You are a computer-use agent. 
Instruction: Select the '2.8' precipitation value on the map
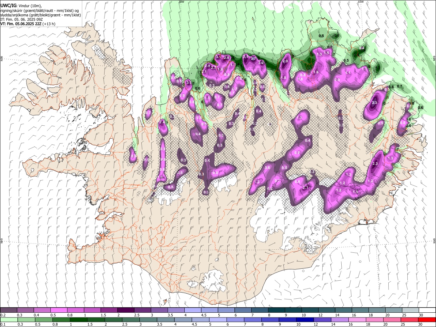tap(226, 58)
